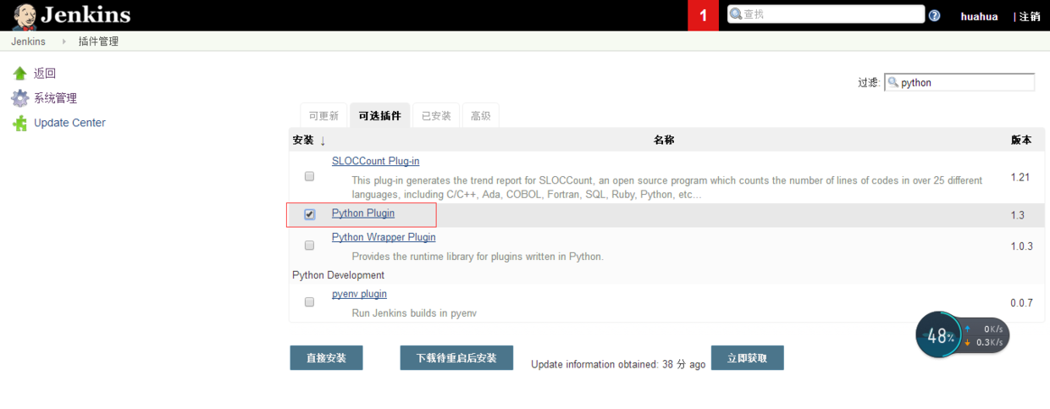Screen dimensions: 1050x409
Task: Click version 1.3 of Python Plugin
Action: point(1017,215)
